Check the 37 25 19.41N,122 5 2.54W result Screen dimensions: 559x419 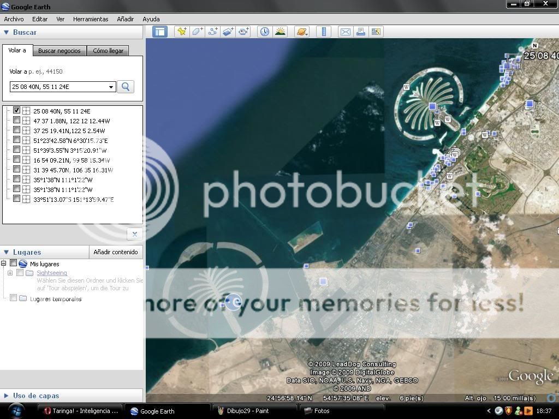coord(16,130)
